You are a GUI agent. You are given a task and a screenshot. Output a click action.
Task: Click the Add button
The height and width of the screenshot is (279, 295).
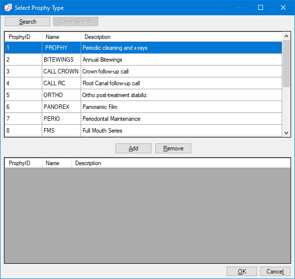[x=133, y=148]
